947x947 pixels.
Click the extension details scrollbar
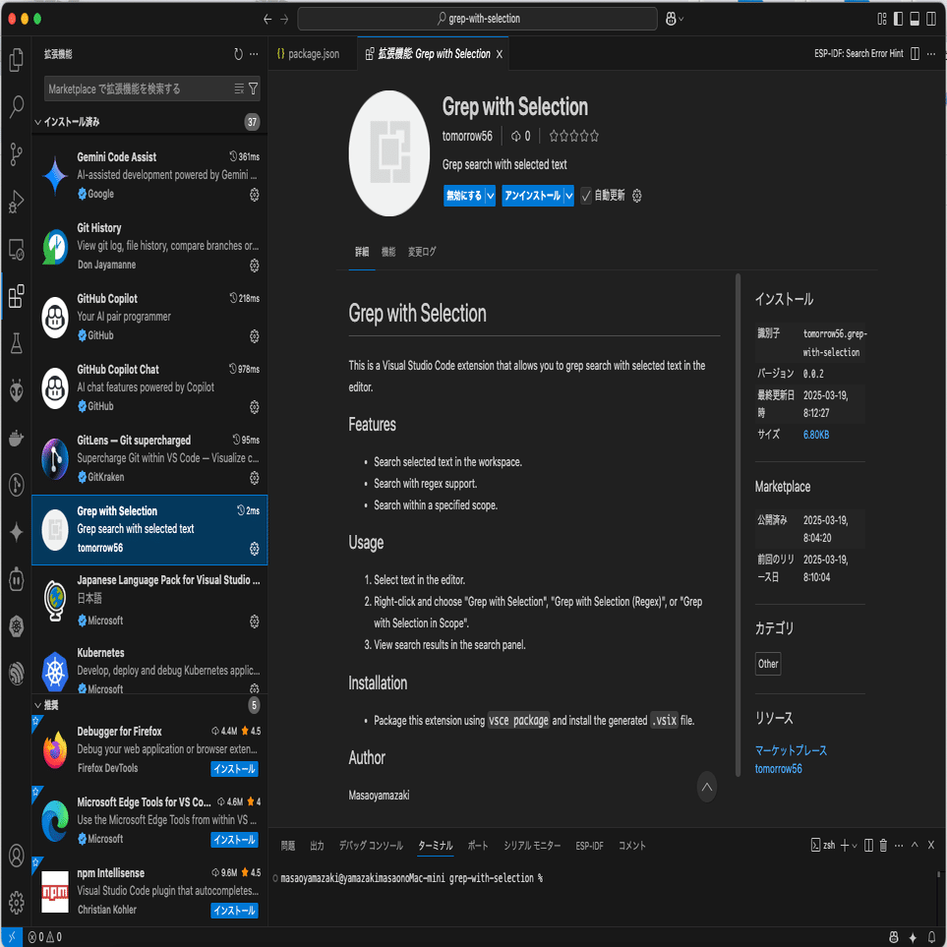[x=738, y=524]
